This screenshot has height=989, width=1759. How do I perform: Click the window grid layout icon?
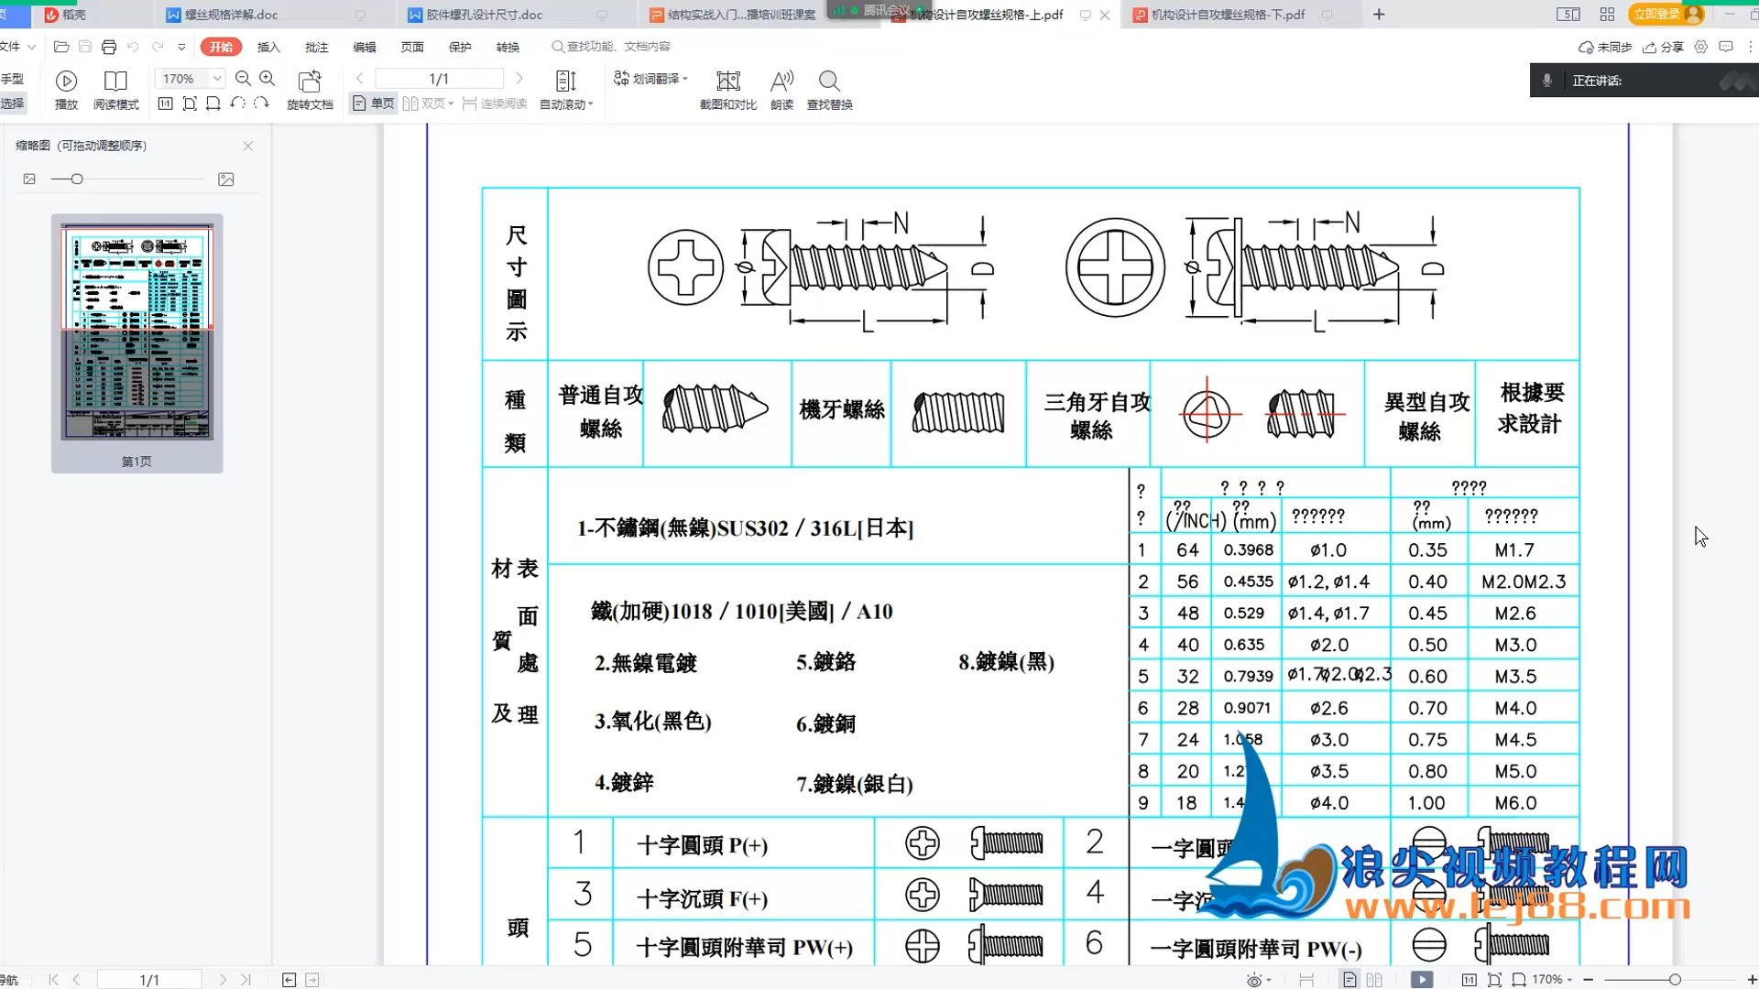coord(1607,15)
